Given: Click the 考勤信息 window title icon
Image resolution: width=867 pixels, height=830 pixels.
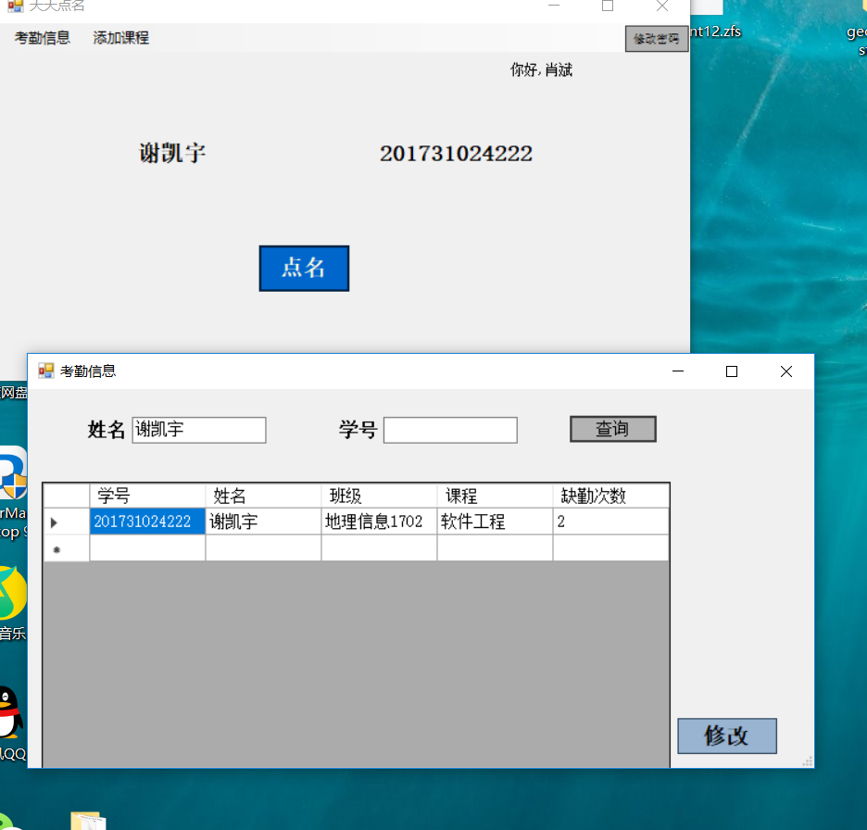Looking at the screenshot, I should [46, 371].
